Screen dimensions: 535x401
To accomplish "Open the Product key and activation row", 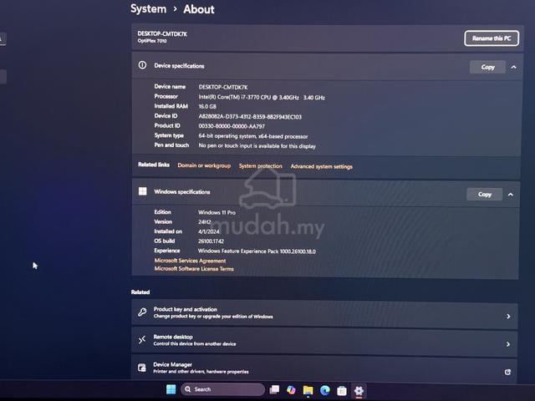I will click(x=324, y=314).
